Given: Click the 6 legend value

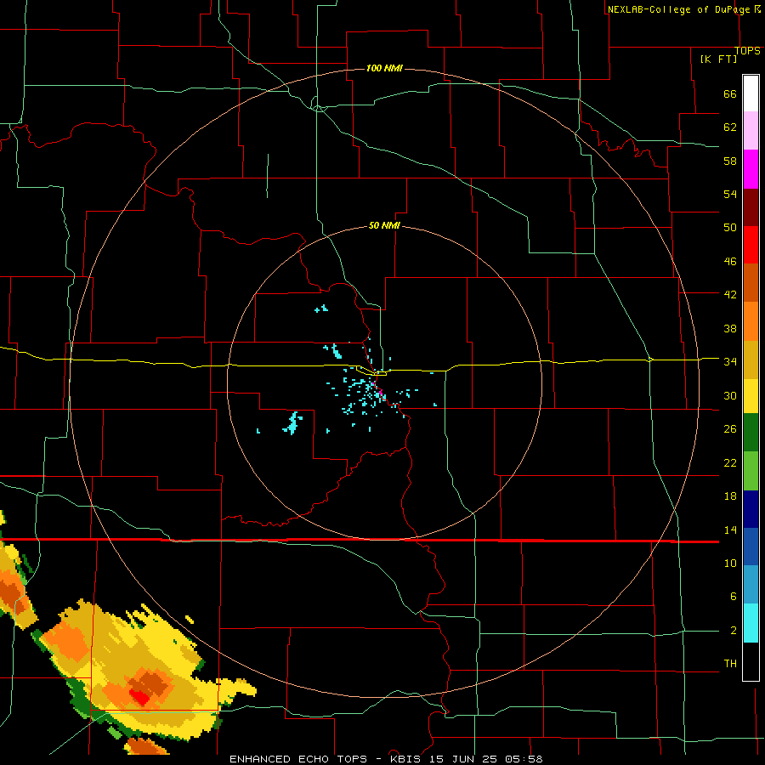Looking at the screenshot, I should pos(733,596).
